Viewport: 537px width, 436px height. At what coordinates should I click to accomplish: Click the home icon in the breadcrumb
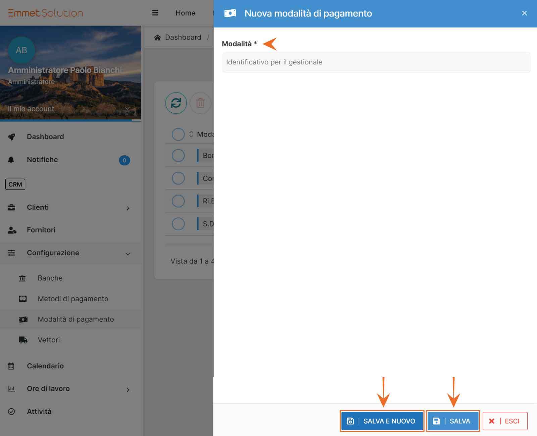[x=157, y=38]
